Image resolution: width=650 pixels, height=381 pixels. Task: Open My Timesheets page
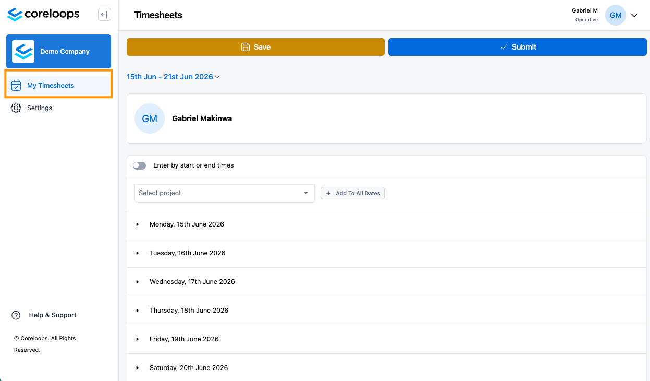click(x=58, y=85)
